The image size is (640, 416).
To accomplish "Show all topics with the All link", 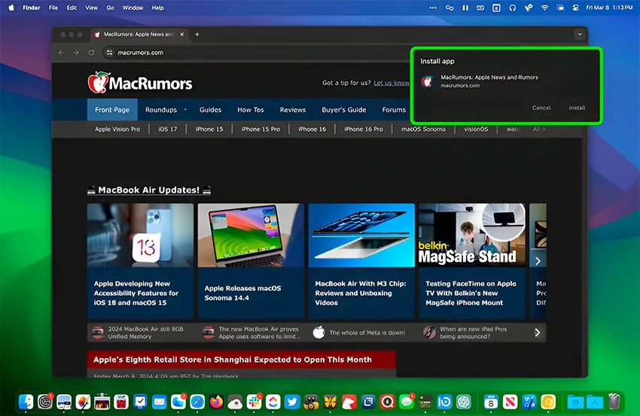I will pos(539,129).
